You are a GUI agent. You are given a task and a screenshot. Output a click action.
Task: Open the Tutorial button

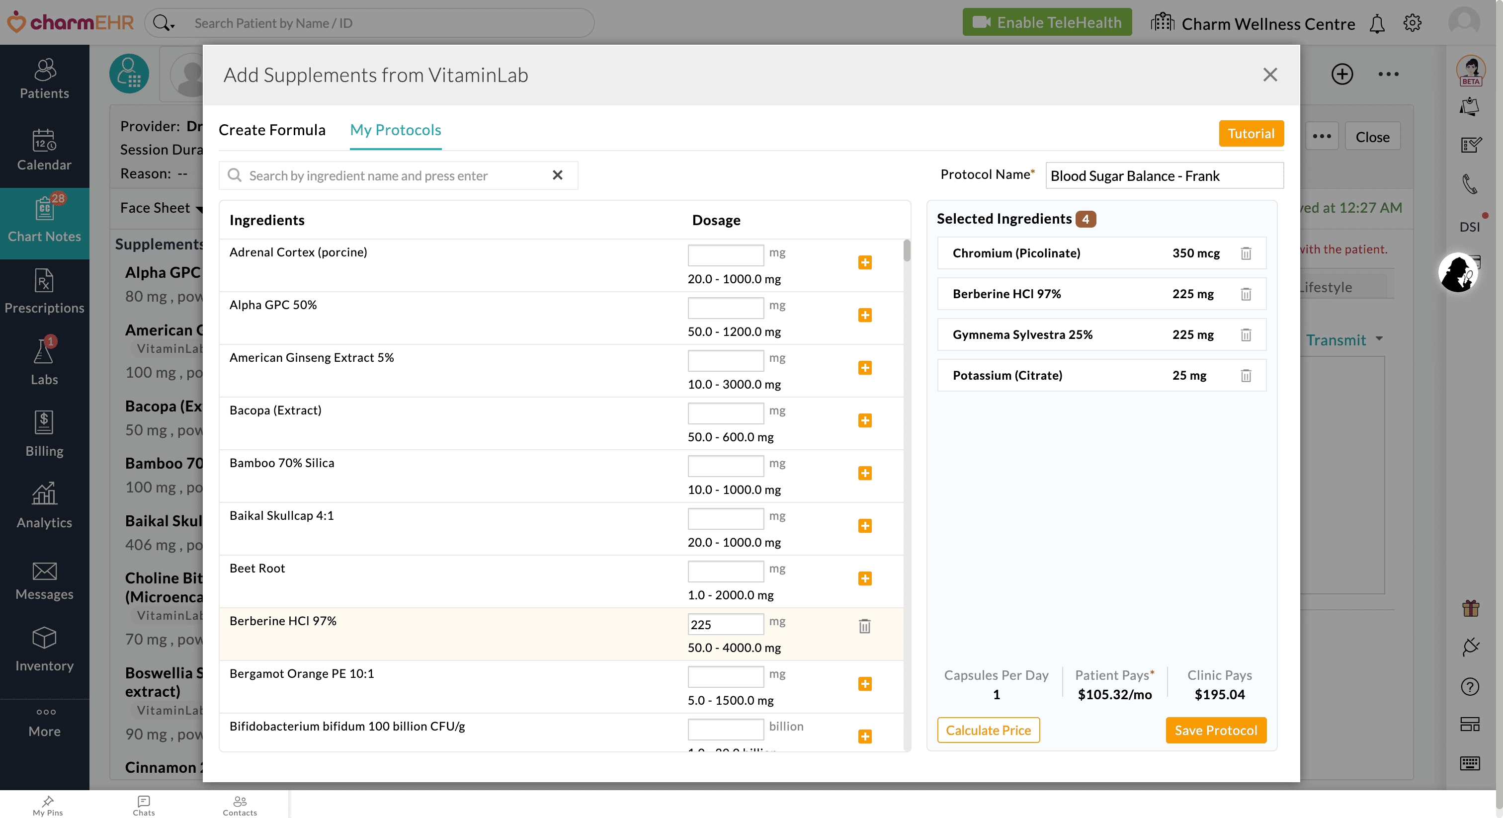[1251, 134]
